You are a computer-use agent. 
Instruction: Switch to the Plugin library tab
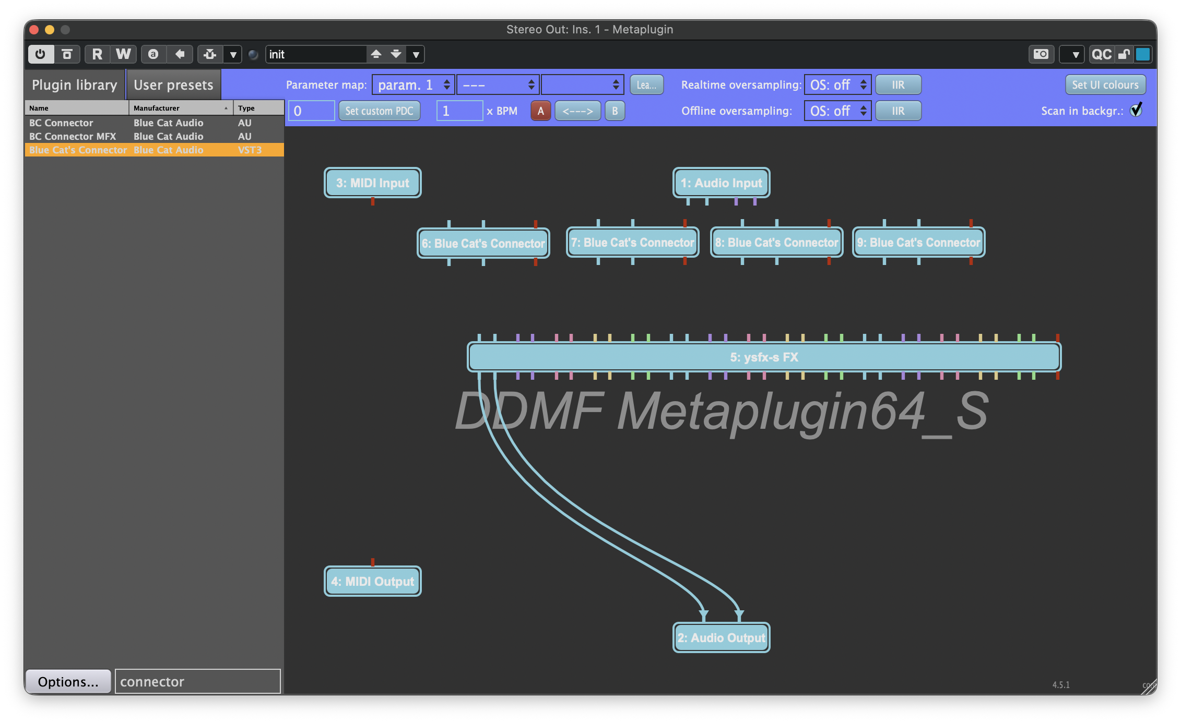[x=75, y=85]
